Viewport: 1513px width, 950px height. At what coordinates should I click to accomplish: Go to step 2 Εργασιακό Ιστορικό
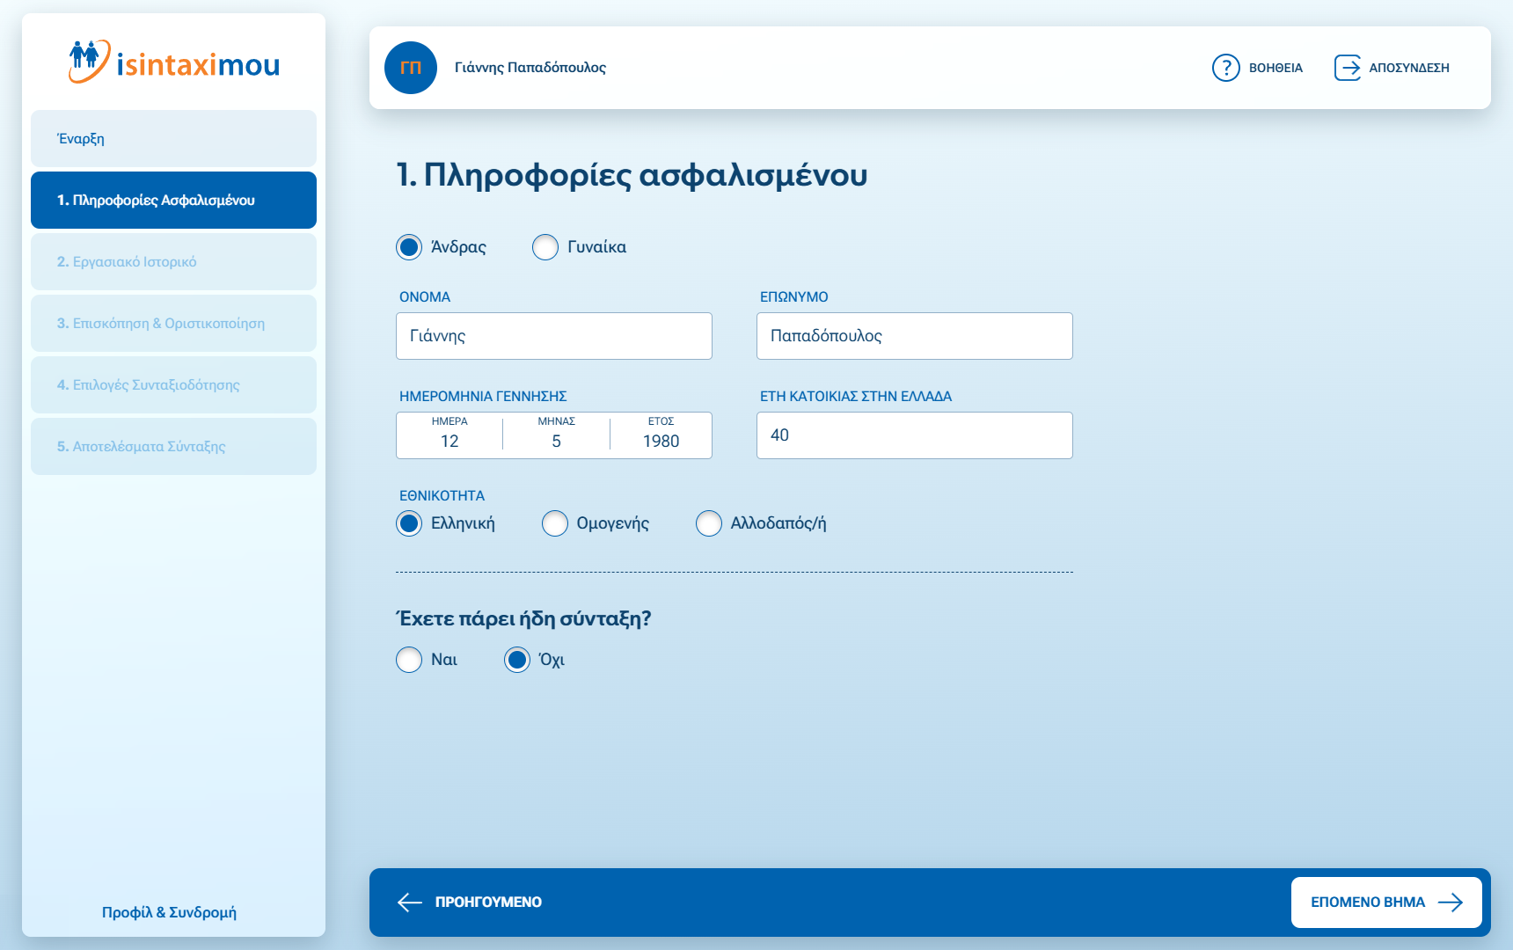[x=173, y=262]
